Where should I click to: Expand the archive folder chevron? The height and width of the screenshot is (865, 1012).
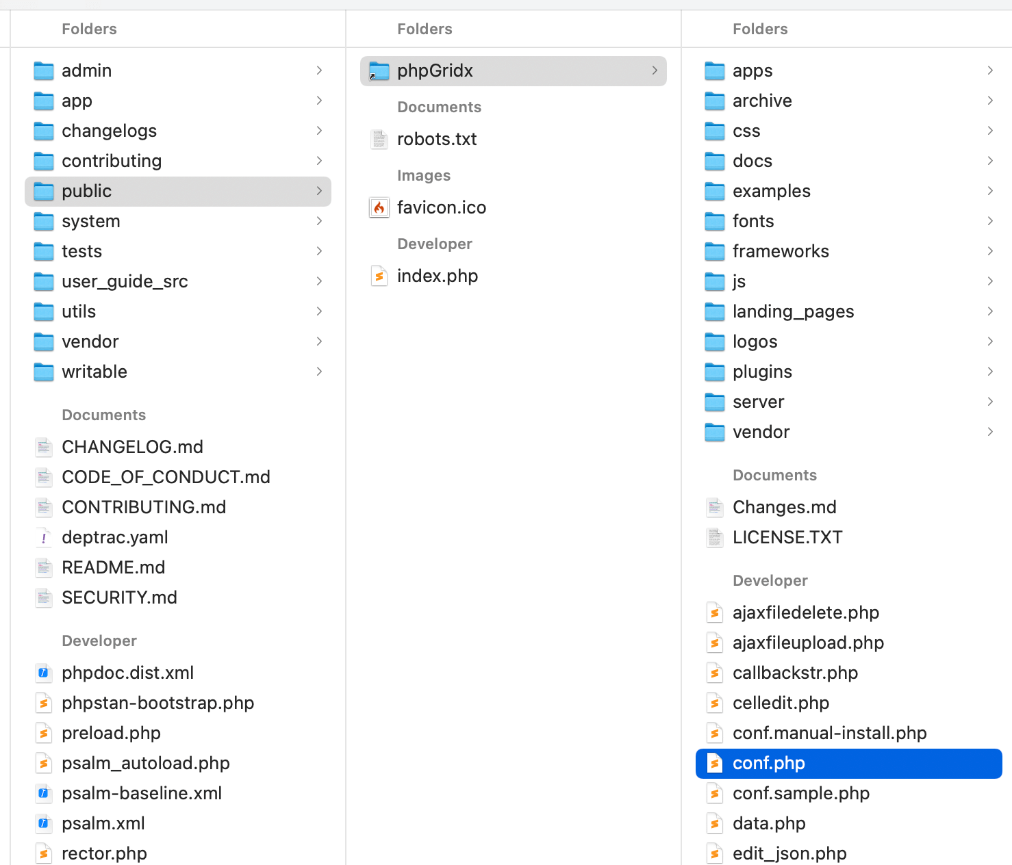990,101
